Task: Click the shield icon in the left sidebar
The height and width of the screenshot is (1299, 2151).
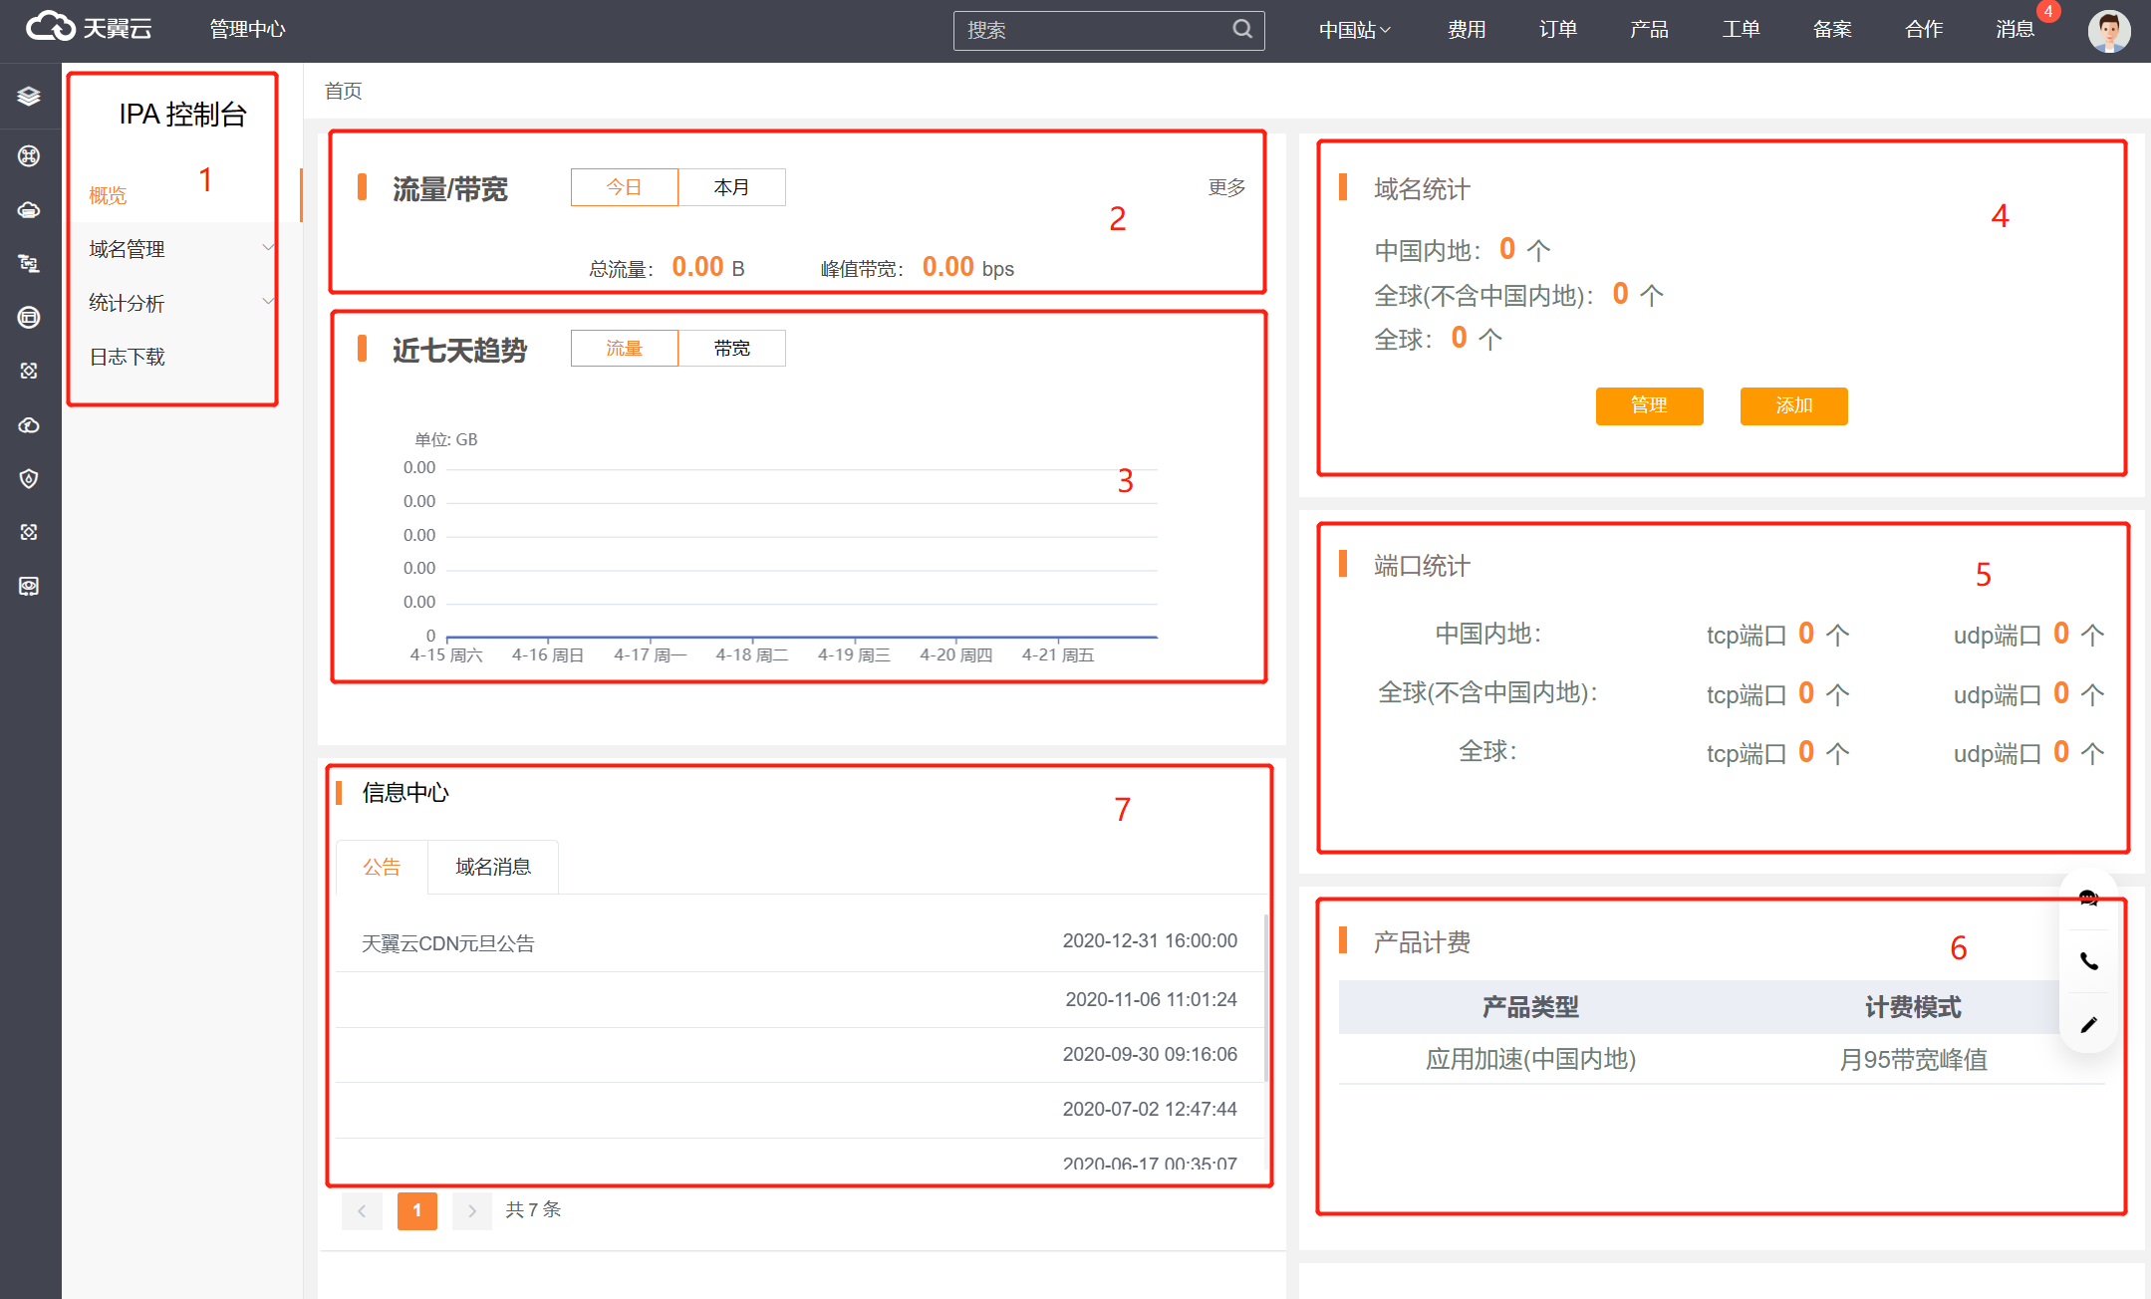Action: coord(29,478)
